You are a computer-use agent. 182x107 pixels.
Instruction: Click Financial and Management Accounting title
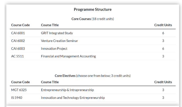[x=68, y=56]
